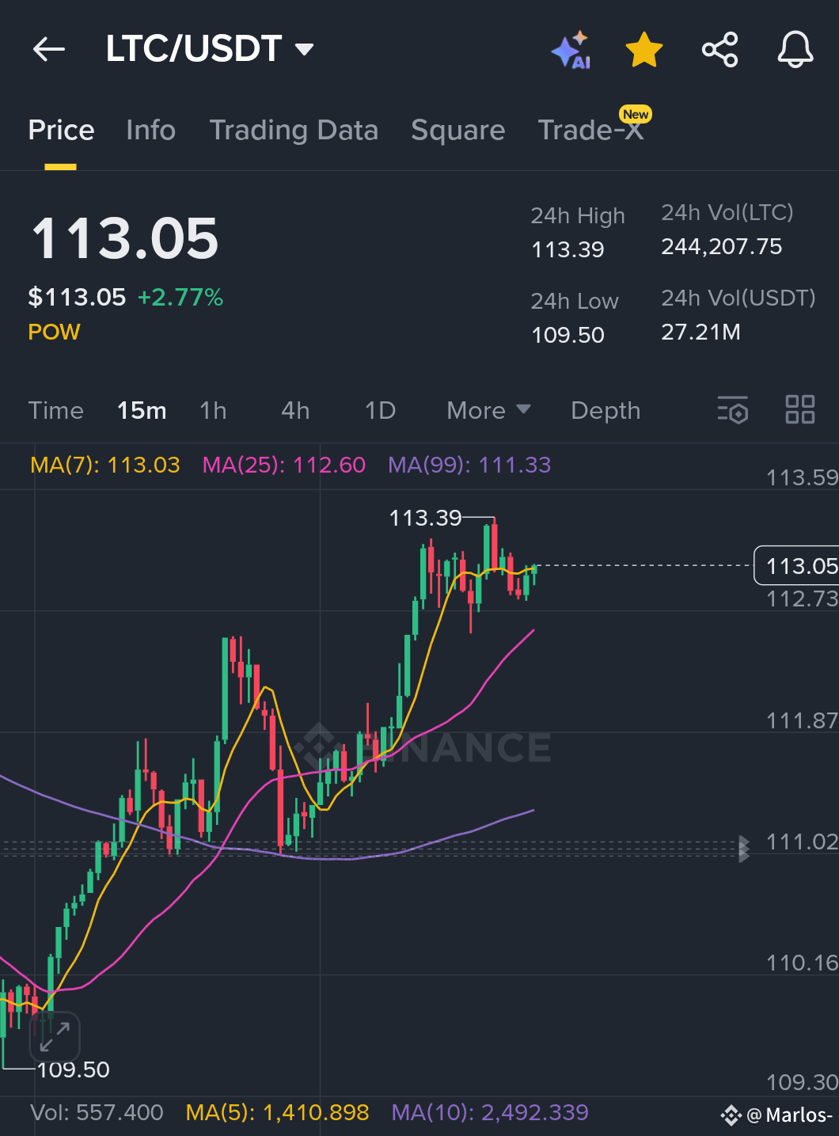Open the Trading Data tab
Image resolution: width=839 pixels, height=1136 pixels.
[294, 130]
